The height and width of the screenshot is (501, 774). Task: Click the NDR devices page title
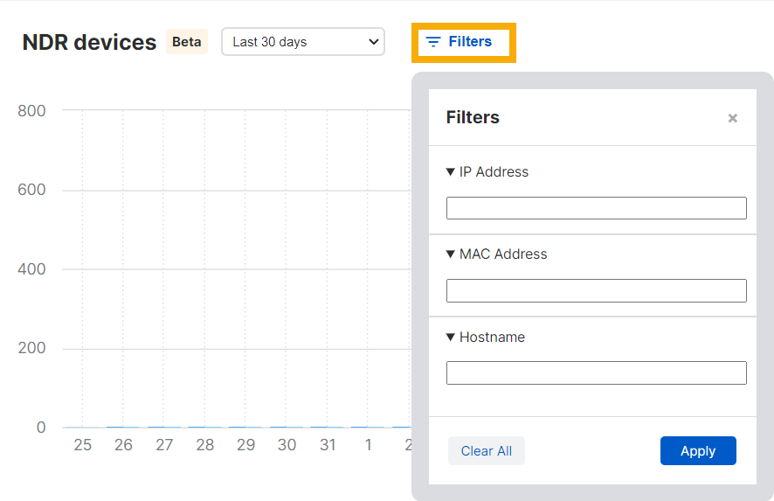click(89, 42)
